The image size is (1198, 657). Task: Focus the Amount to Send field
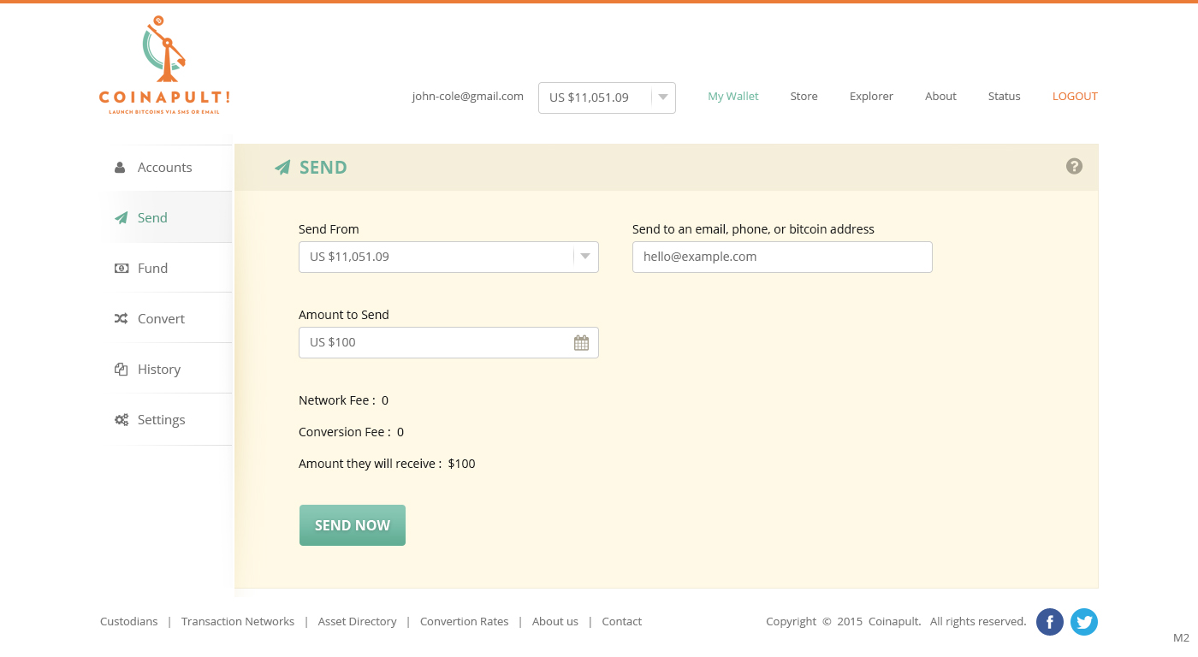(x=448, y=342)
